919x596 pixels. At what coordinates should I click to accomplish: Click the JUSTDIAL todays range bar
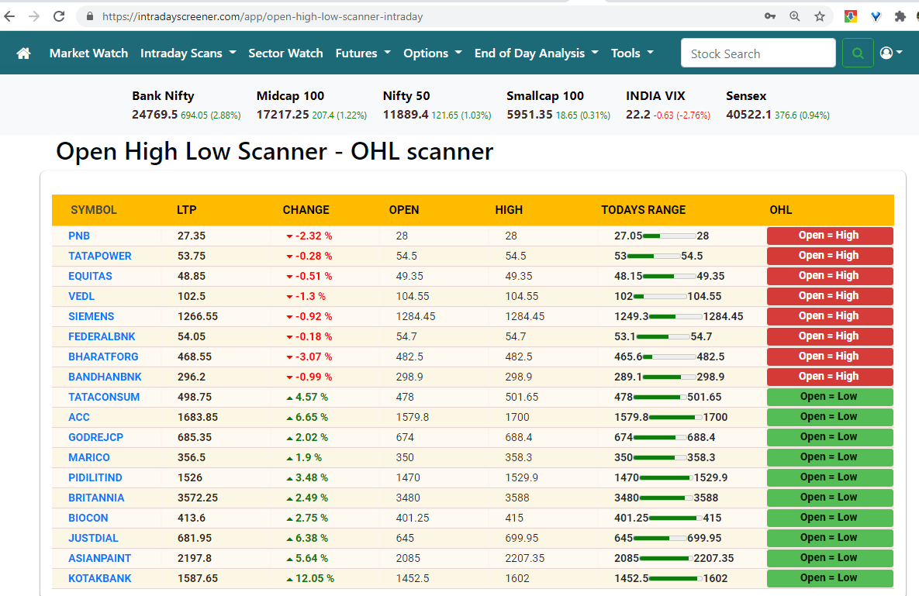660,538
